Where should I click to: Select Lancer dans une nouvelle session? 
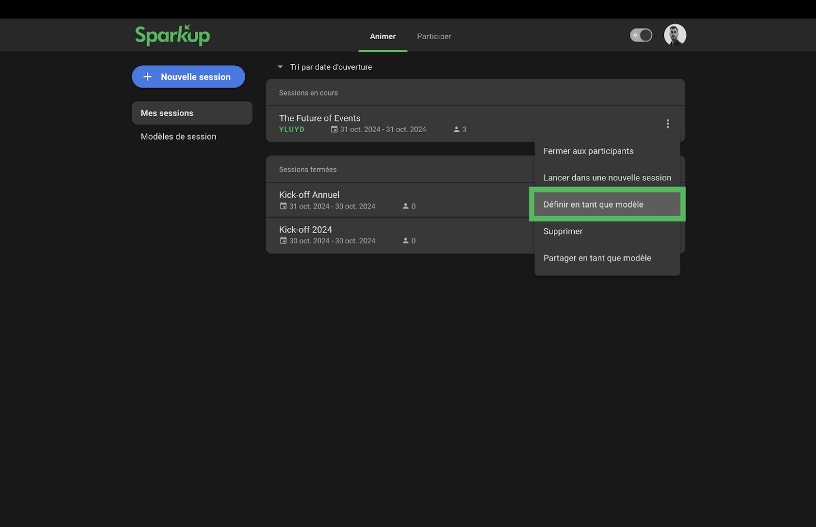click(607, 178)
